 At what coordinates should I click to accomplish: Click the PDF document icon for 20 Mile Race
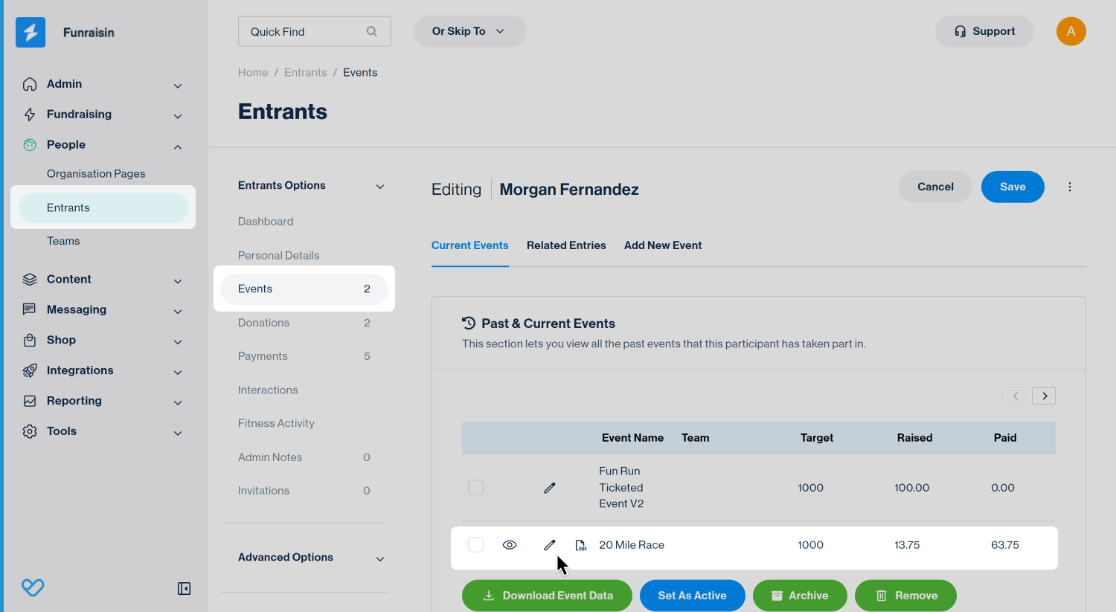(581, 545)
